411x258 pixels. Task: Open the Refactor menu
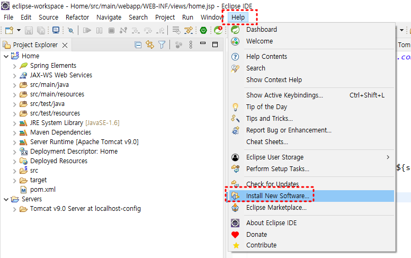[77, 17]
